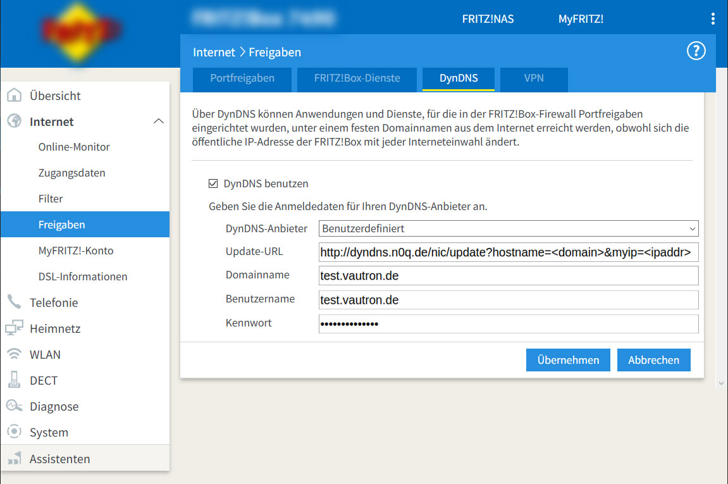Click the Freigaben breadcrumb text
Viewport: 728px width, 484px height.
coord(275,52)
